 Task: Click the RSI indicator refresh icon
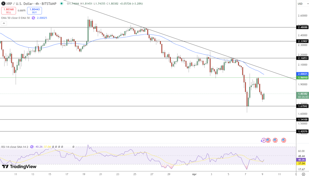pos(32,147)
